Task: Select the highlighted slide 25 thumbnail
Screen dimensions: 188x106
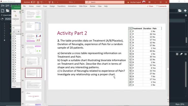Action: 34,73
